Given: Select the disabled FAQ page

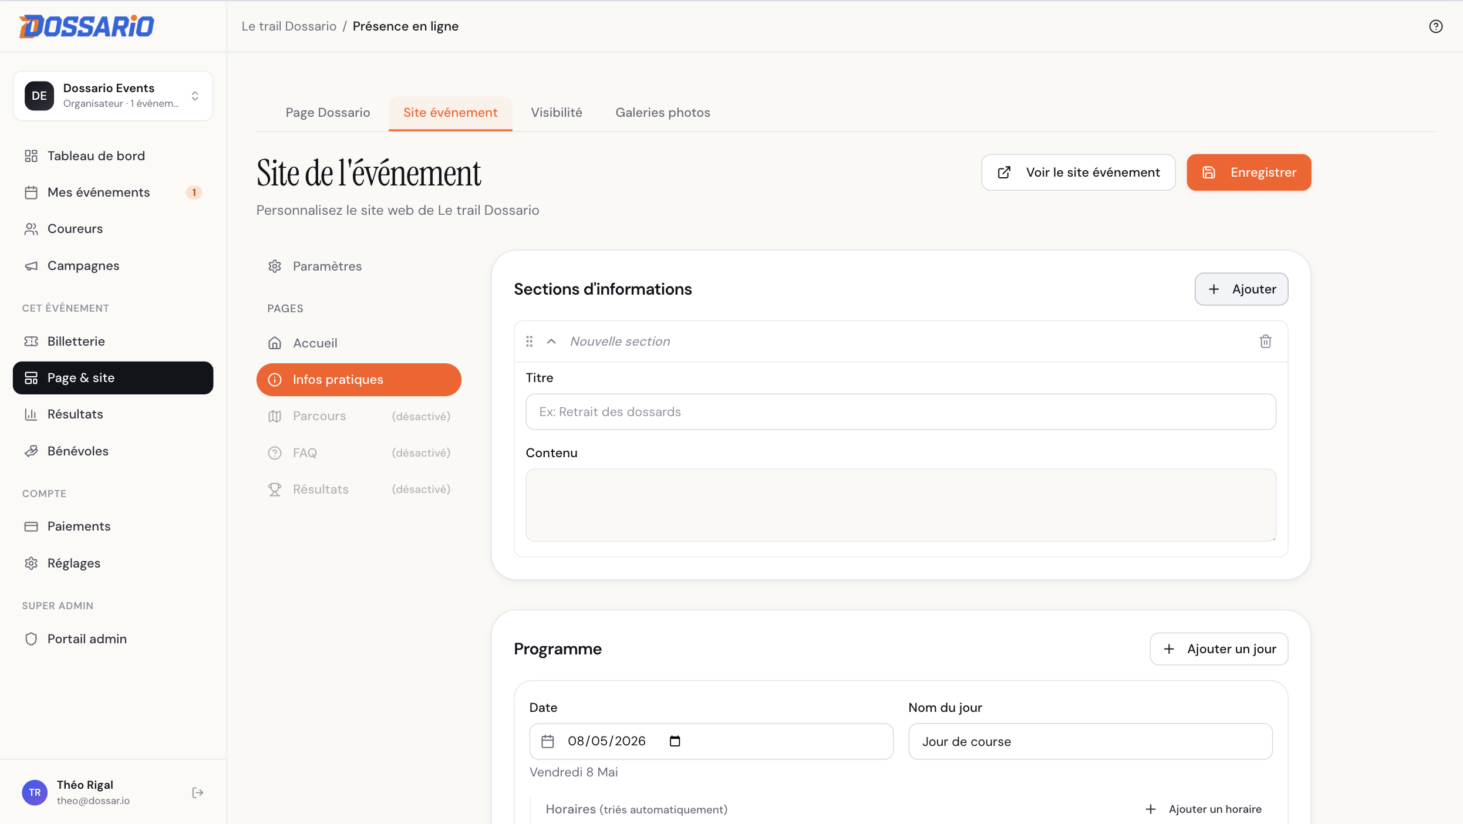Looking at the screenshot, I should pos(359,453).
